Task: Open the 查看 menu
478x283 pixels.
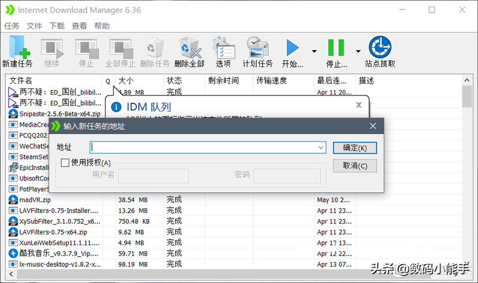Action: click(x=79, y=26)
